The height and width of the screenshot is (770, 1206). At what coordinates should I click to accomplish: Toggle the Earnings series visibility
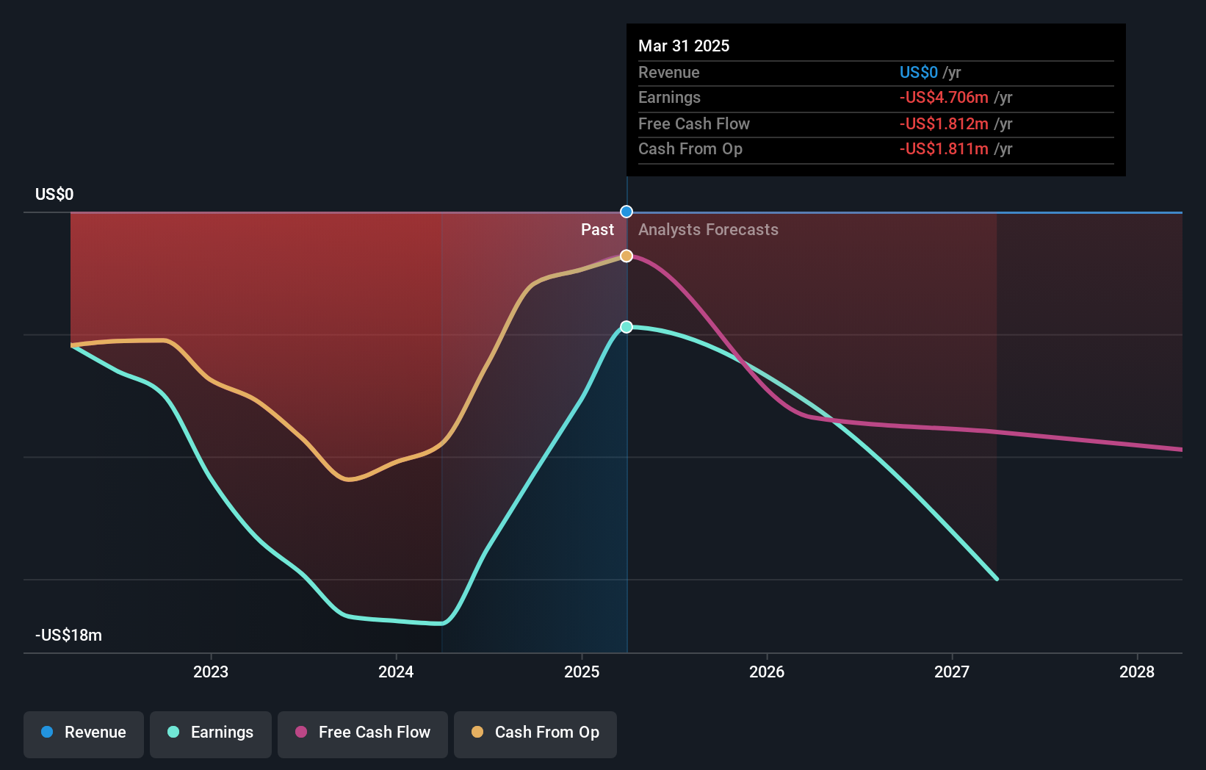pyautogui.click(x=211, y=733)
